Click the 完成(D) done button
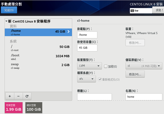 pyautogui.click(x=9, y=10)
